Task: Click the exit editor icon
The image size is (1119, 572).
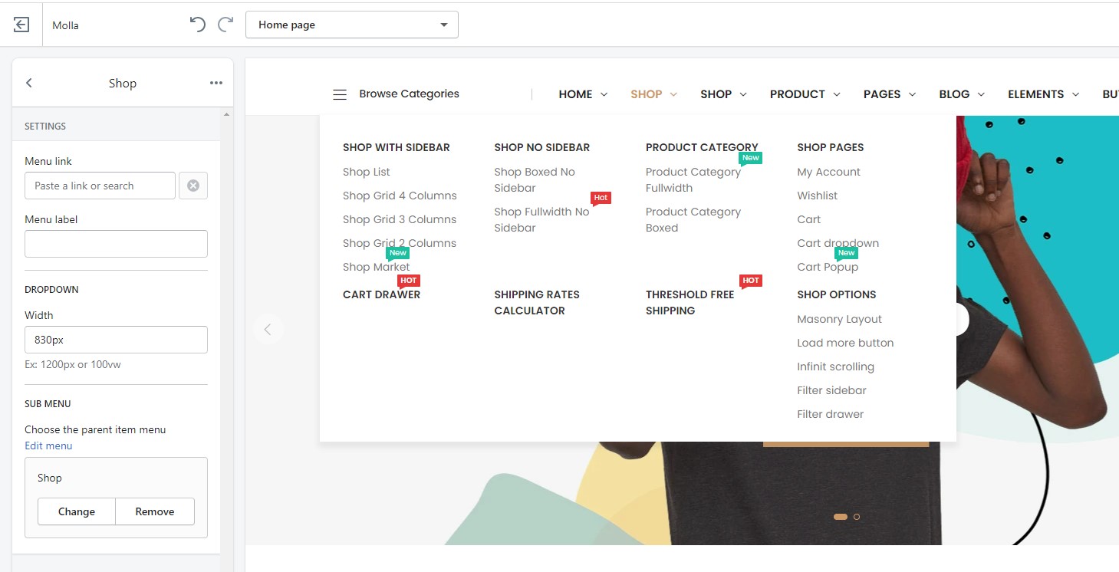Action: (x=21, y=25)
